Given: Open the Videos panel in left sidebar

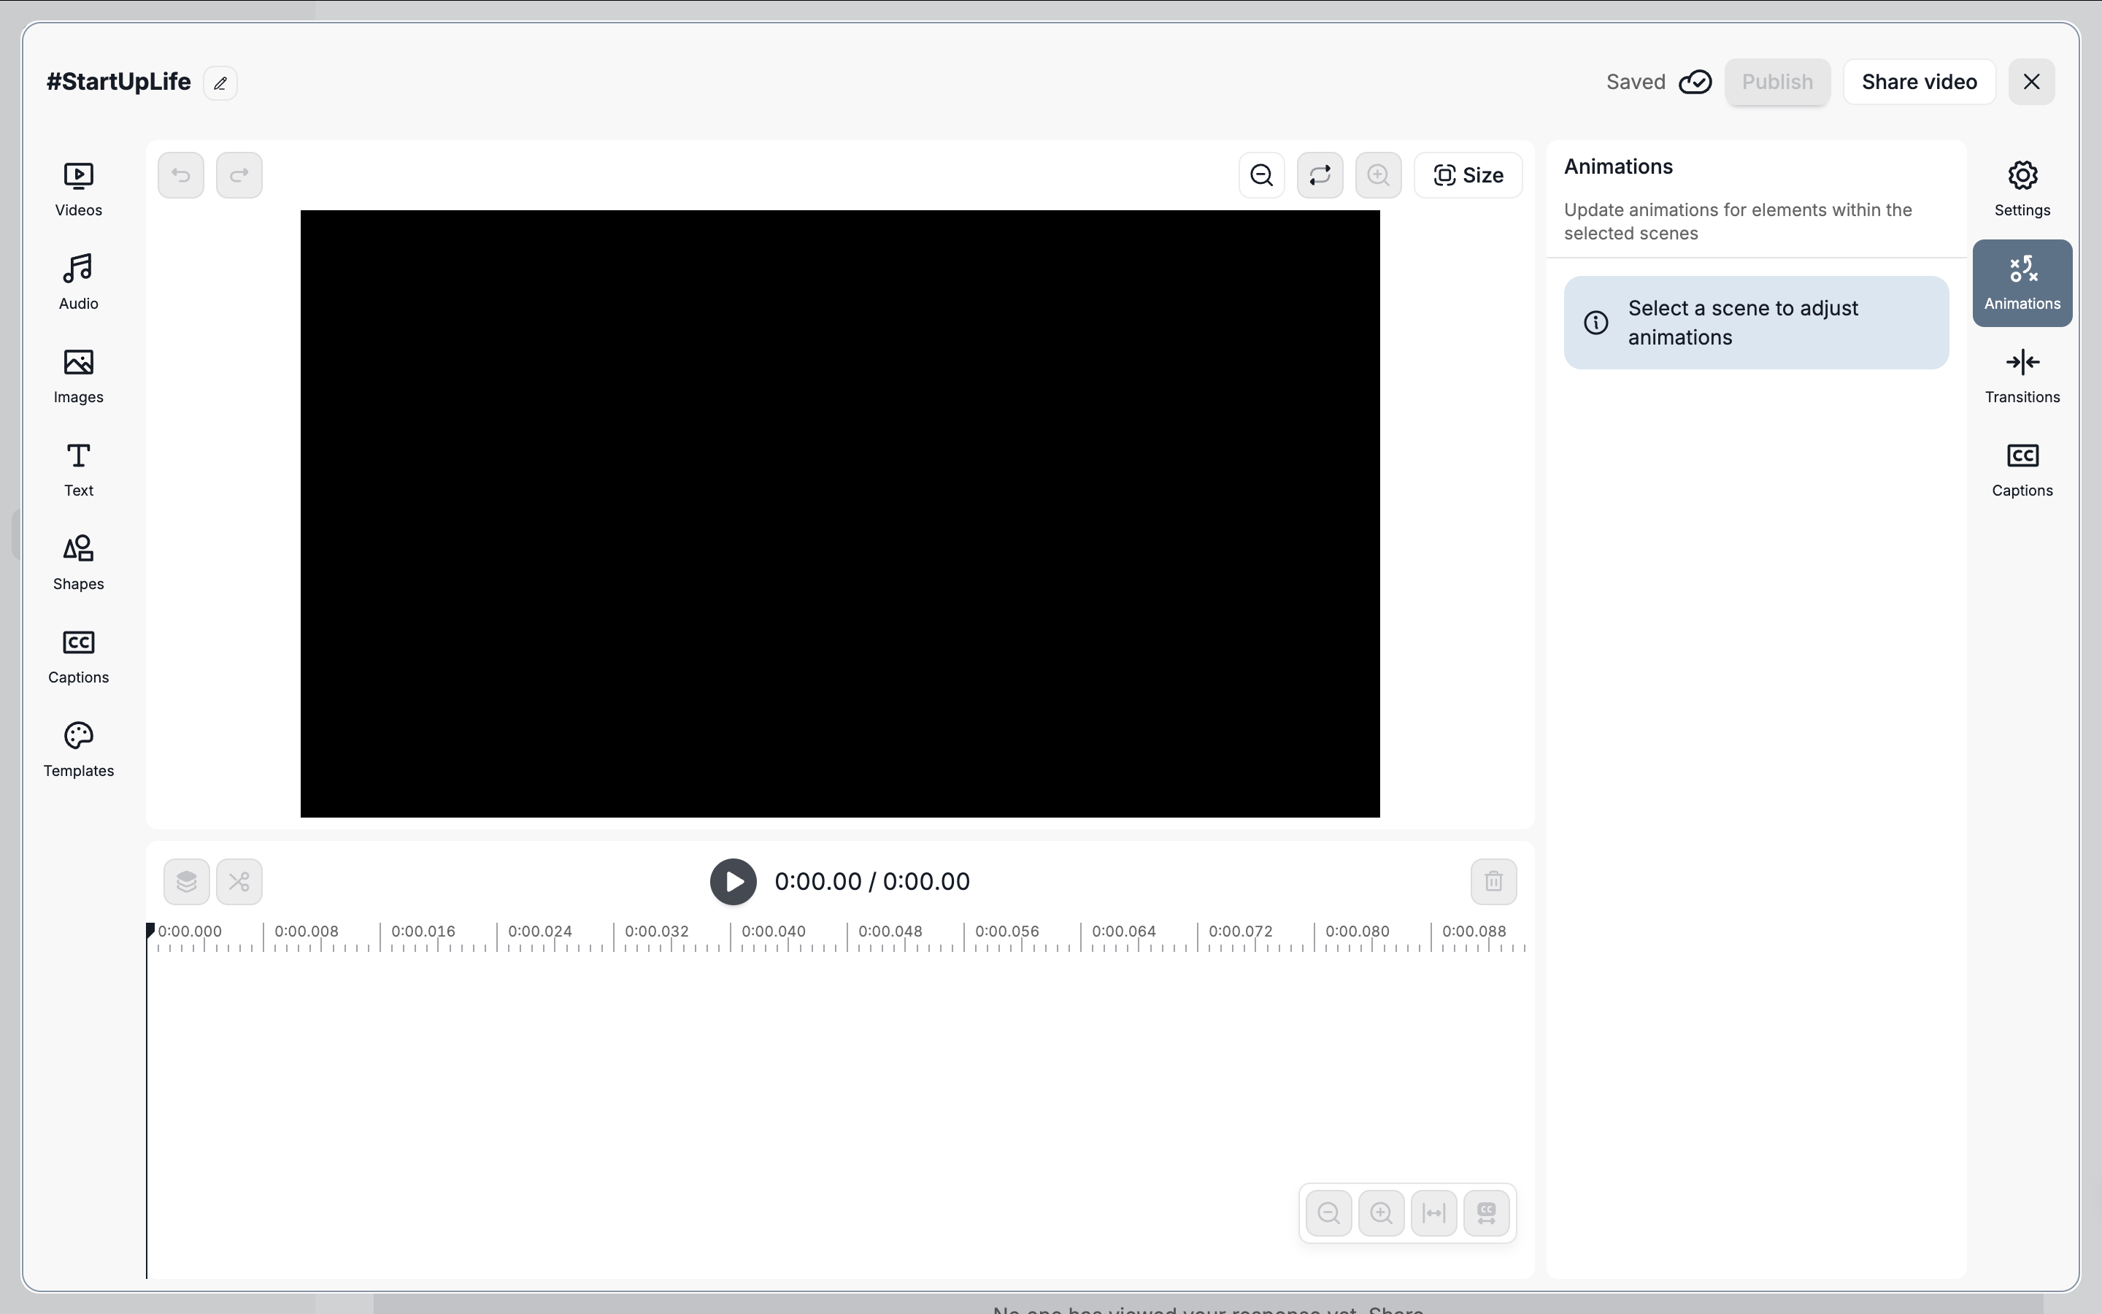Looking at the screenshot, I should click(78, 190).
